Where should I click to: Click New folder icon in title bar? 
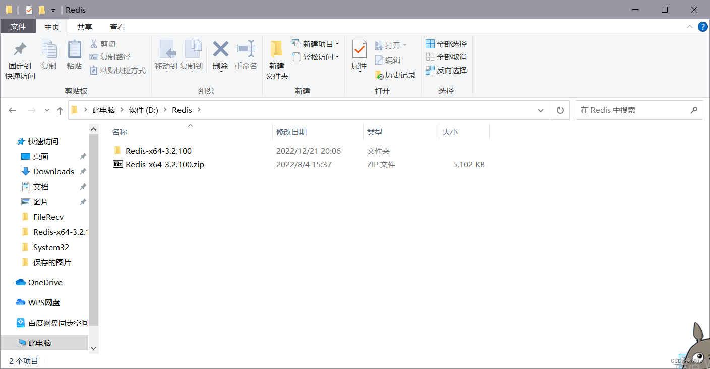coord(42,10)
